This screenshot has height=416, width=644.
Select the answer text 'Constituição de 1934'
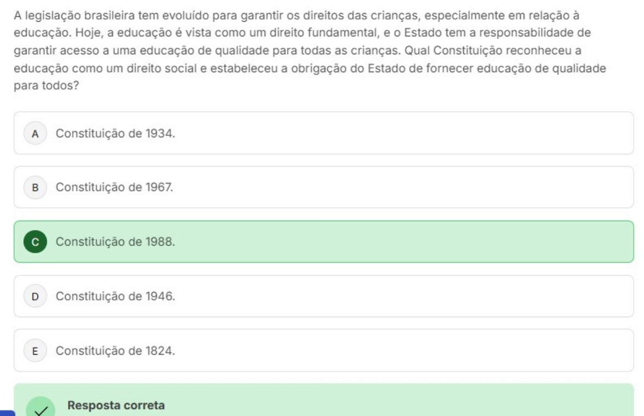coord(116,133)
